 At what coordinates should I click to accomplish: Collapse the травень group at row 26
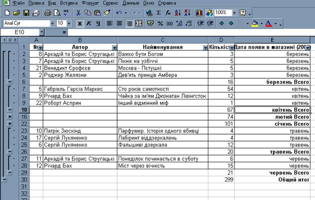pos(9,151)
